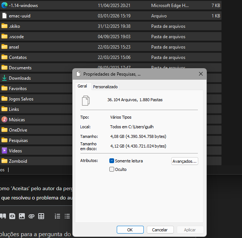Click the Microsoft Edge H... type cell
The width and height of the screenshot is (242, 238).
pos(170,6)
